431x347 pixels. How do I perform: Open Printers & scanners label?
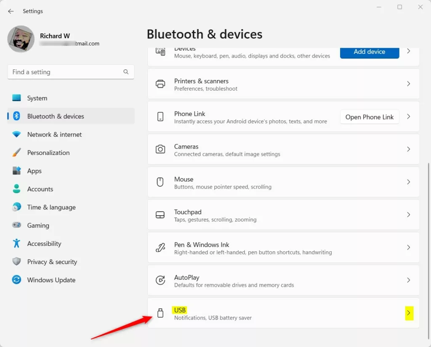coord(201,81)
